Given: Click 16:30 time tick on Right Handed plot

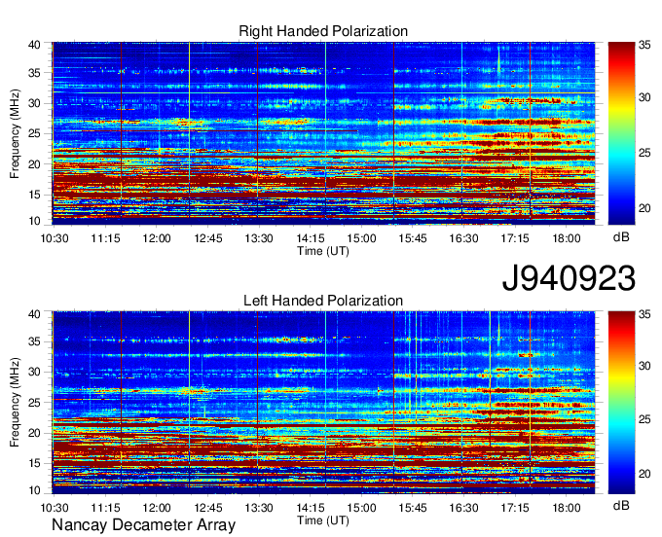Looking at the screenshot, I should coord(464,238).
